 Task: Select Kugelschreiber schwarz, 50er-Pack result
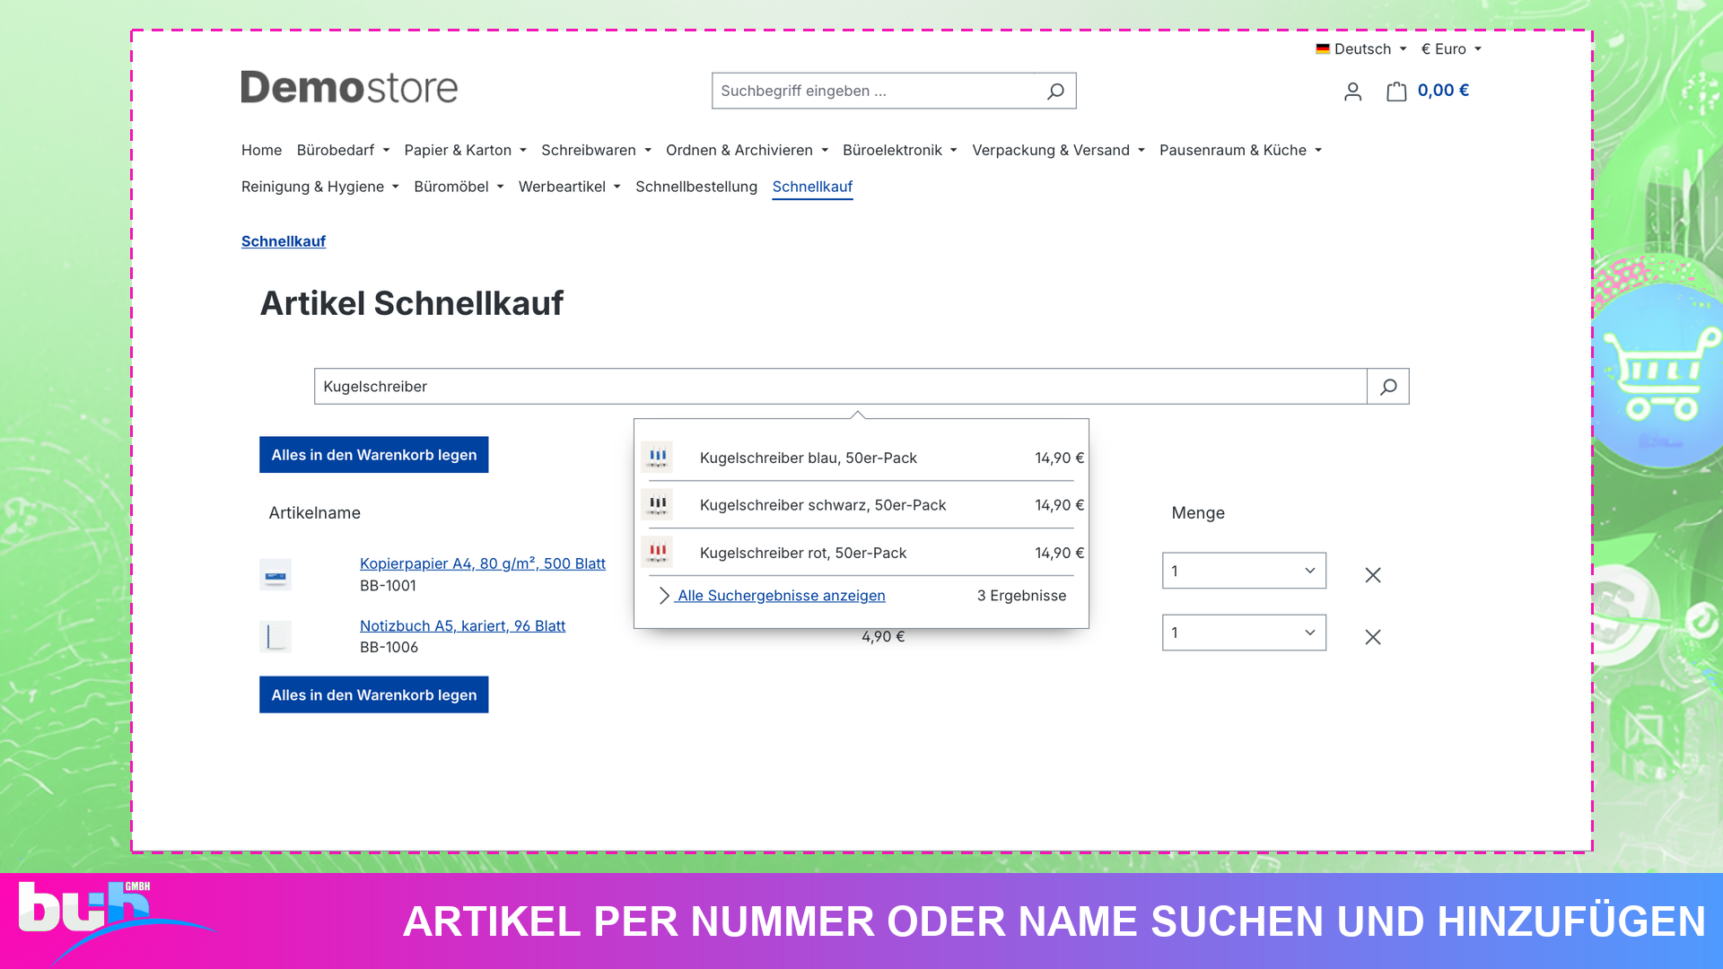pyautogui.click(x=861, y=505)
